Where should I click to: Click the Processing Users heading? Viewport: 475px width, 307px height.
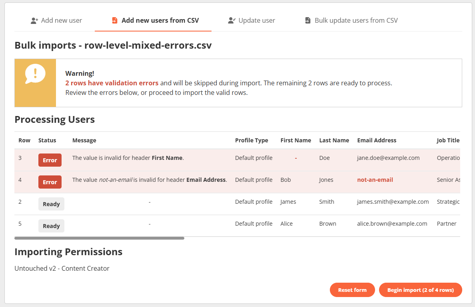tap(54, 119)
